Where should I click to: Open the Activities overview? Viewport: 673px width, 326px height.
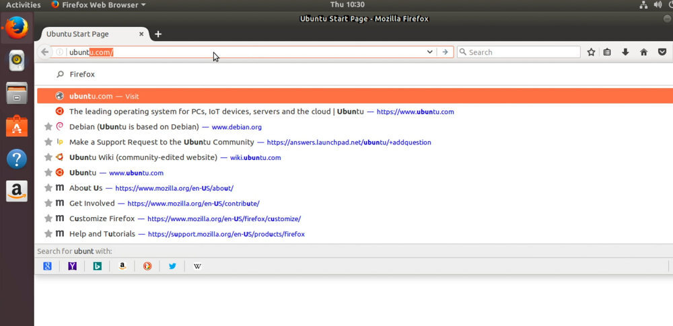23,5
